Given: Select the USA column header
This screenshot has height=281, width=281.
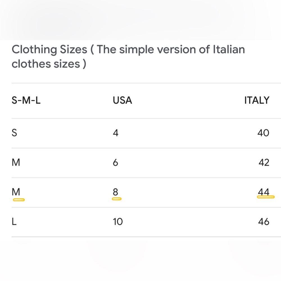Looking at the screenshot, I should [x=122, y=100].
